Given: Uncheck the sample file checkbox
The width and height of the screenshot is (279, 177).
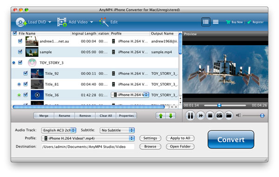Looking at the screenshot, I should pos(20,52).
